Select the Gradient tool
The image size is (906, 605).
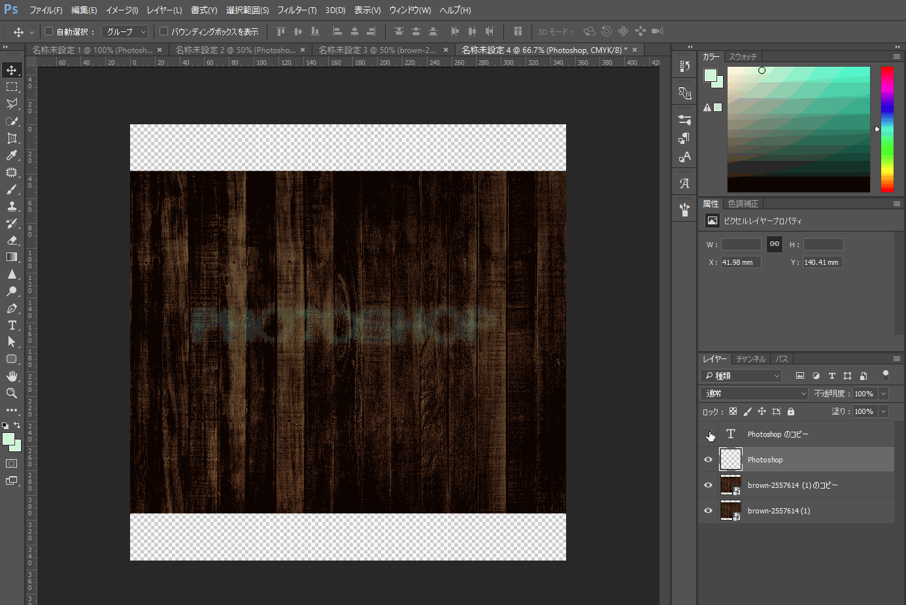pos(12,257)
